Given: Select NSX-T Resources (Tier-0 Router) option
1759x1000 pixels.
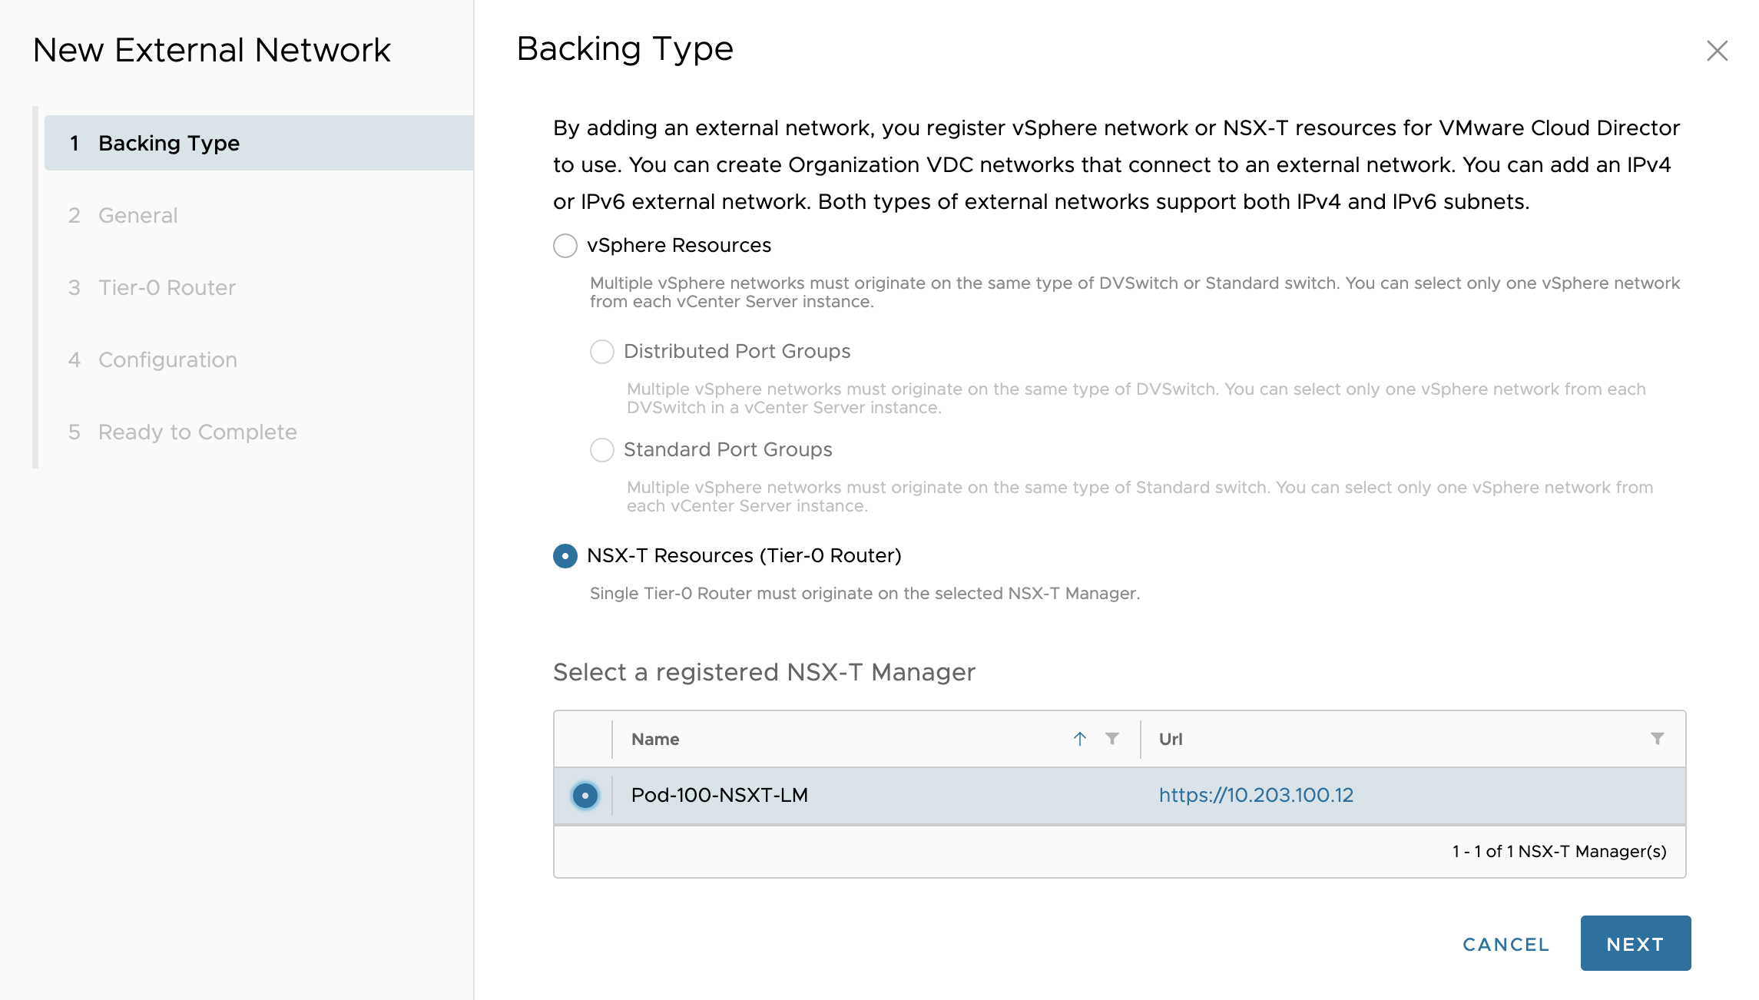Looking at the screenshot, I should (565, 556).
